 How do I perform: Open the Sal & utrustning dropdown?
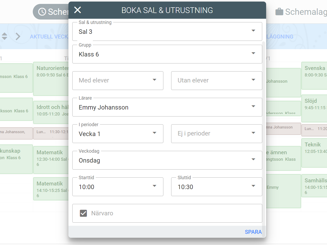pos(167,31)
